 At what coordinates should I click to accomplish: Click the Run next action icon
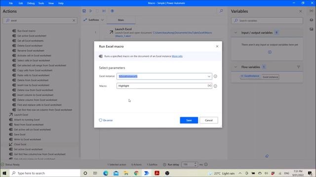(x=104, y=11)
